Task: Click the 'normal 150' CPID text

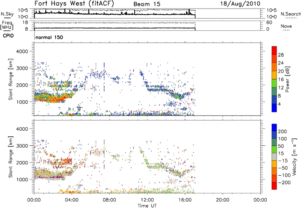Action: click(49, 37)
